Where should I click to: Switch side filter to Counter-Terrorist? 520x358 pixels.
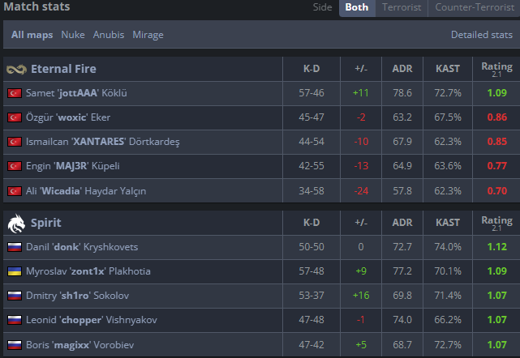pos(475,7)
